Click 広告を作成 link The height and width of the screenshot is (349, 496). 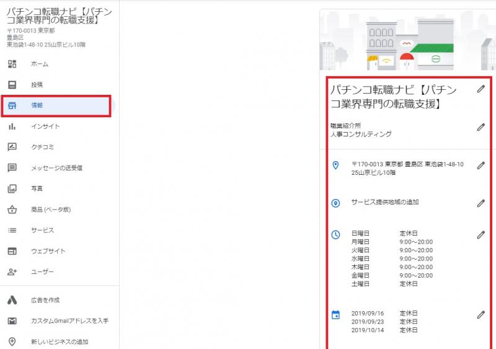coord(45,300)
